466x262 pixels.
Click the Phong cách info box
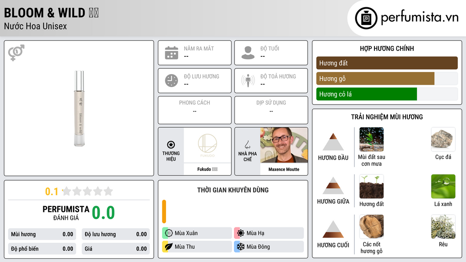(195, 110)
